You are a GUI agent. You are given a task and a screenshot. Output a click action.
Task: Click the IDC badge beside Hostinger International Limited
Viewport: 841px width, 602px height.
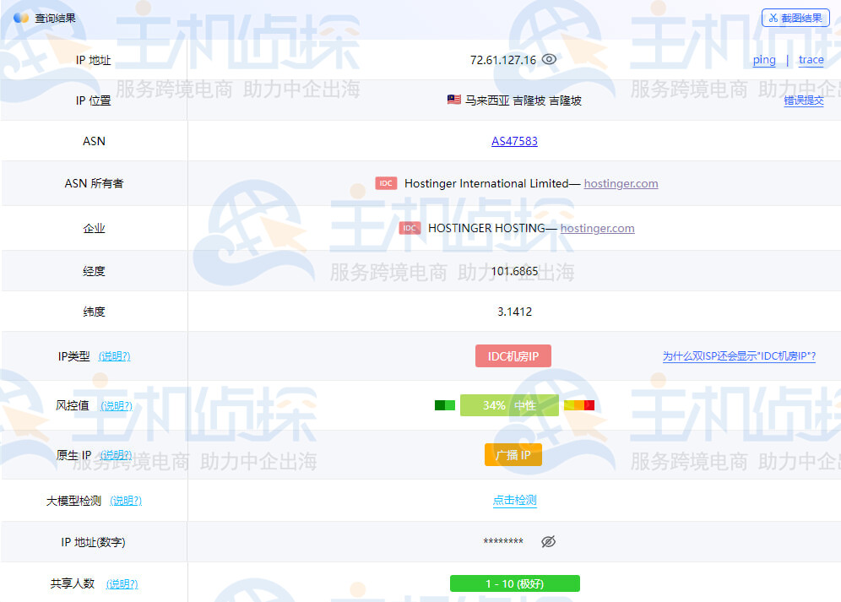click(386, 183)
